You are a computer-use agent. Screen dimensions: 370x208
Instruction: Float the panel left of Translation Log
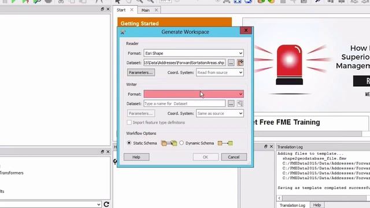(266, 146)
